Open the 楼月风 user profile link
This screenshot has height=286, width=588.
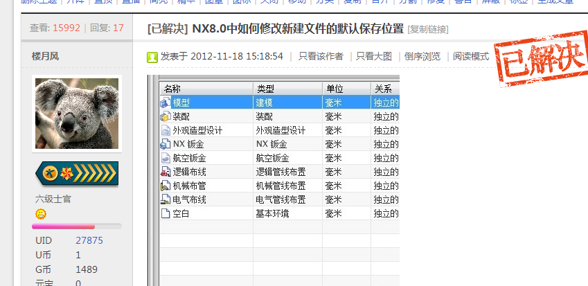tap(45, 57)
